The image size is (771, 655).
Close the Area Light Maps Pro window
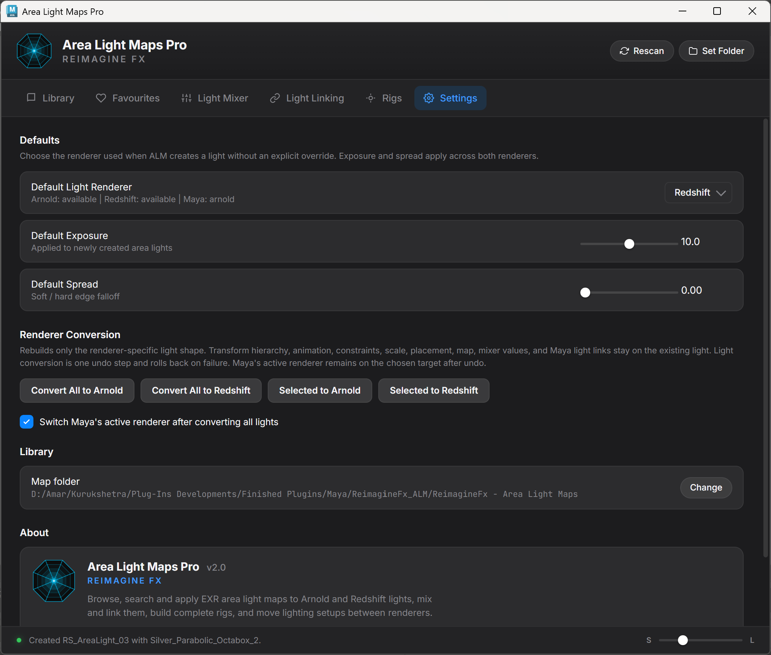coord(752,11)
